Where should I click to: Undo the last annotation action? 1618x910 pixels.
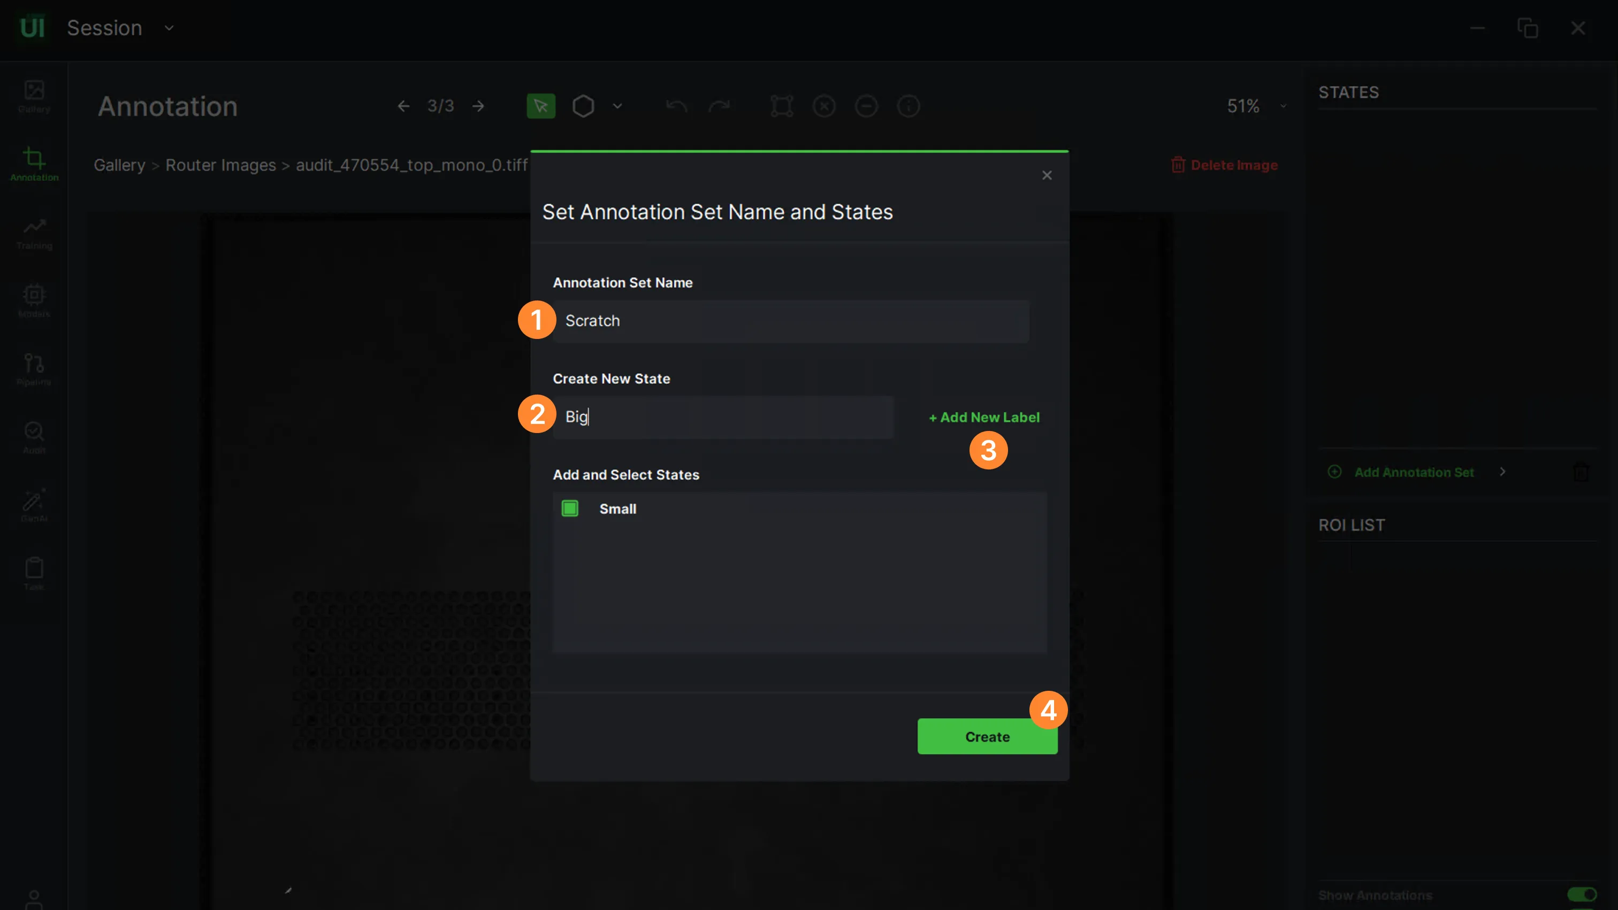tap(676, 106)
